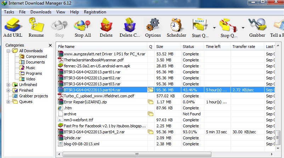Sort by Q column header
This screenshot has width=284, height=158.
(x=151, y=47)
